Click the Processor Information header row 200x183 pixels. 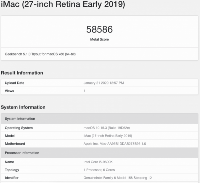pyautogui.click(x=100, y=153)
